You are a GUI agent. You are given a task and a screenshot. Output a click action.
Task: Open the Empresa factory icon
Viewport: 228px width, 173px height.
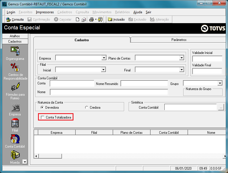(x=15, y=107)
